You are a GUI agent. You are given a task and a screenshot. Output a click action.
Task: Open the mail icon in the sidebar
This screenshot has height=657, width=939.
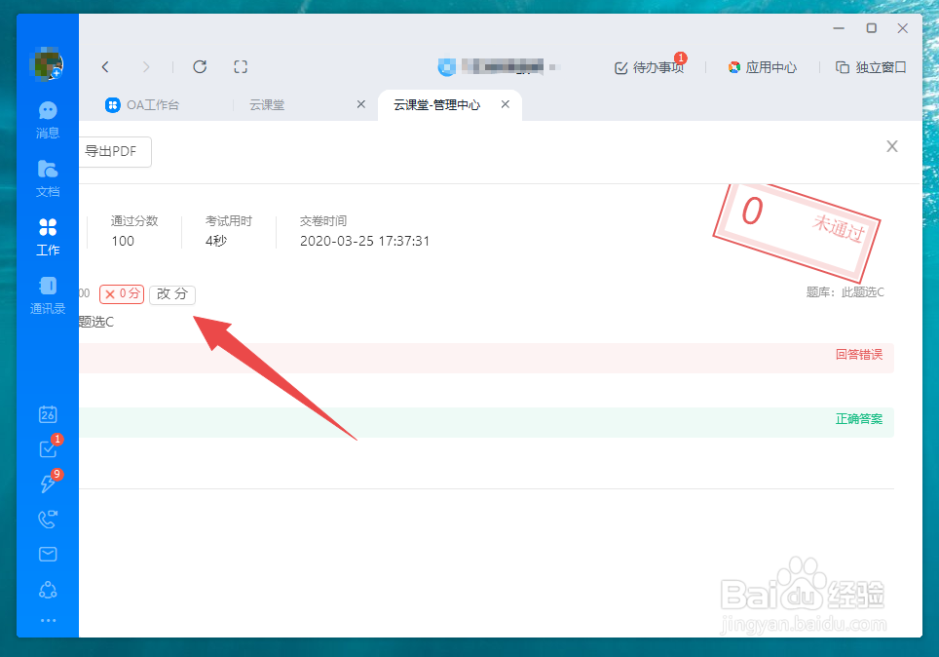click(47, 554)
